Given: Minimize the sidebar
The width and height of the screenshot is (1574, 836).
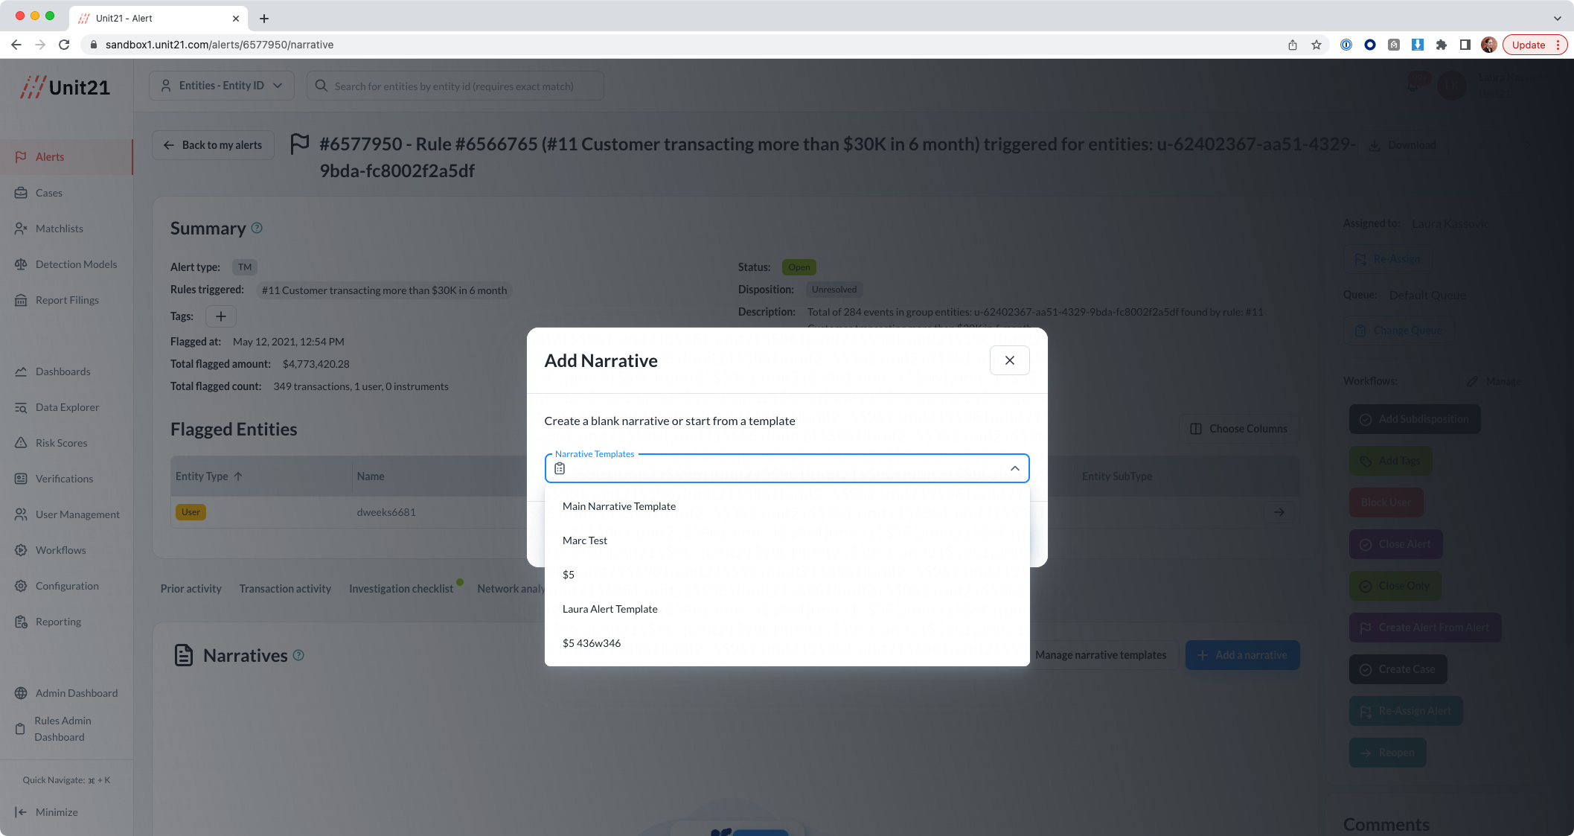Looking at the screenshot, I should point(46,812).
